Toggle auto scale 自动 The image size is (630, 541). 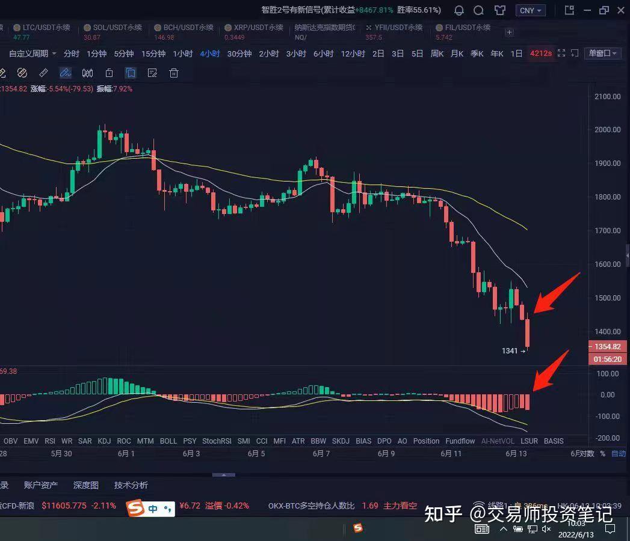(x=619, y=453)
